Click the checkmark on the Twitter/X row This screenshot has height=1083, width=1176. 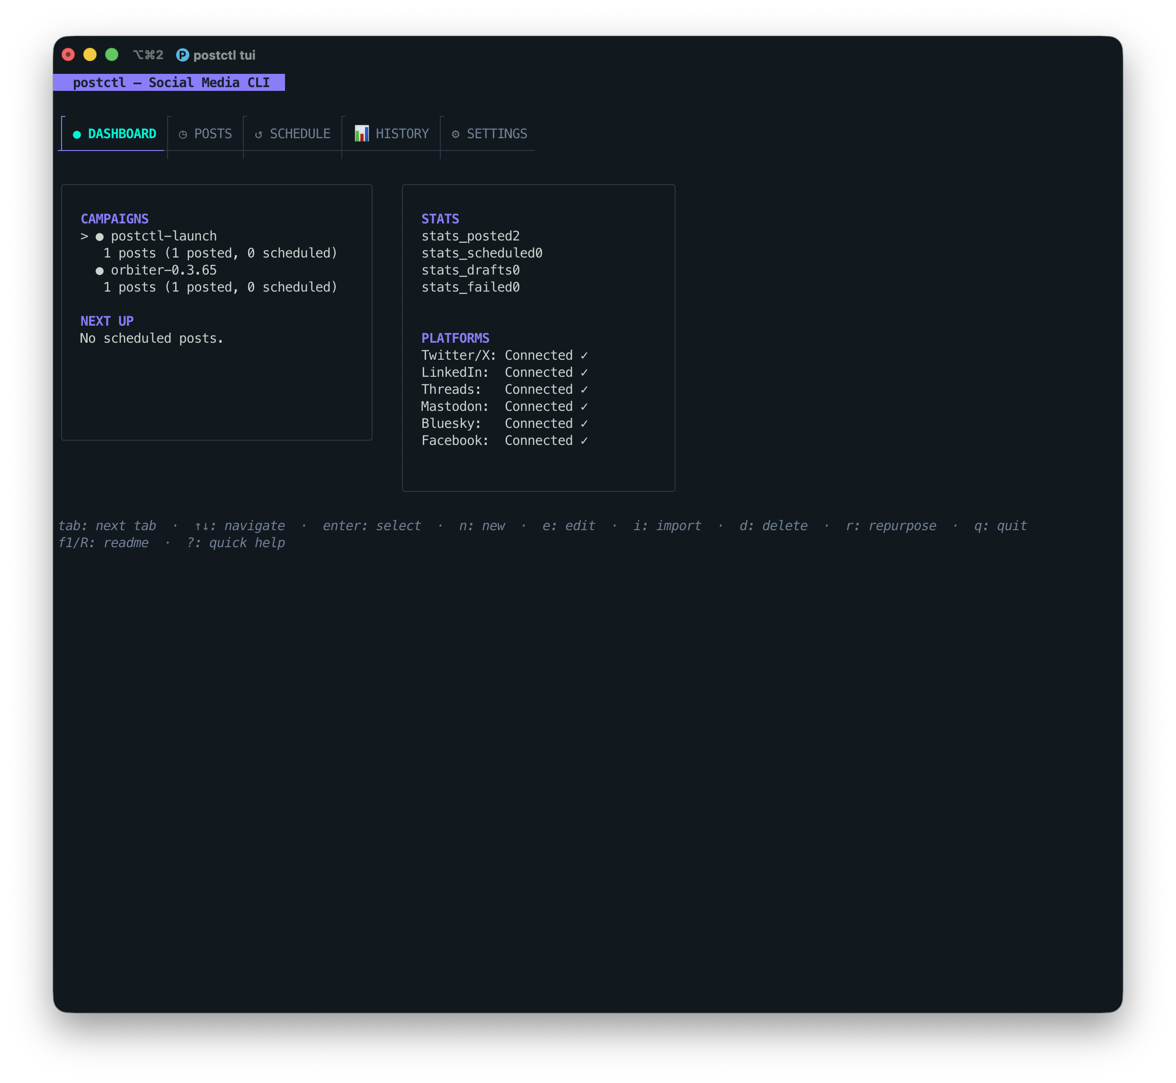tap(584, 356)
